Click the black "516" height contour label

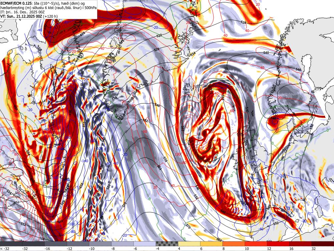(x=84, y=124)
